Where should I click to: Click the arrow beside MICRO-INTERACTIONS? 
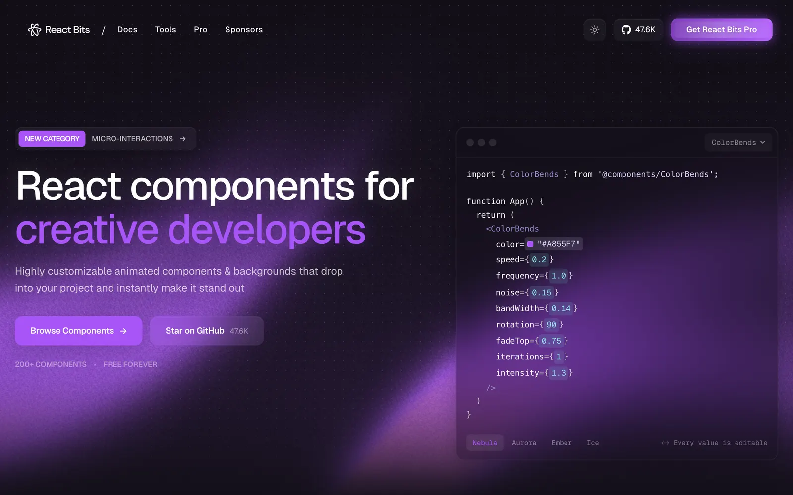pos(183,139)
